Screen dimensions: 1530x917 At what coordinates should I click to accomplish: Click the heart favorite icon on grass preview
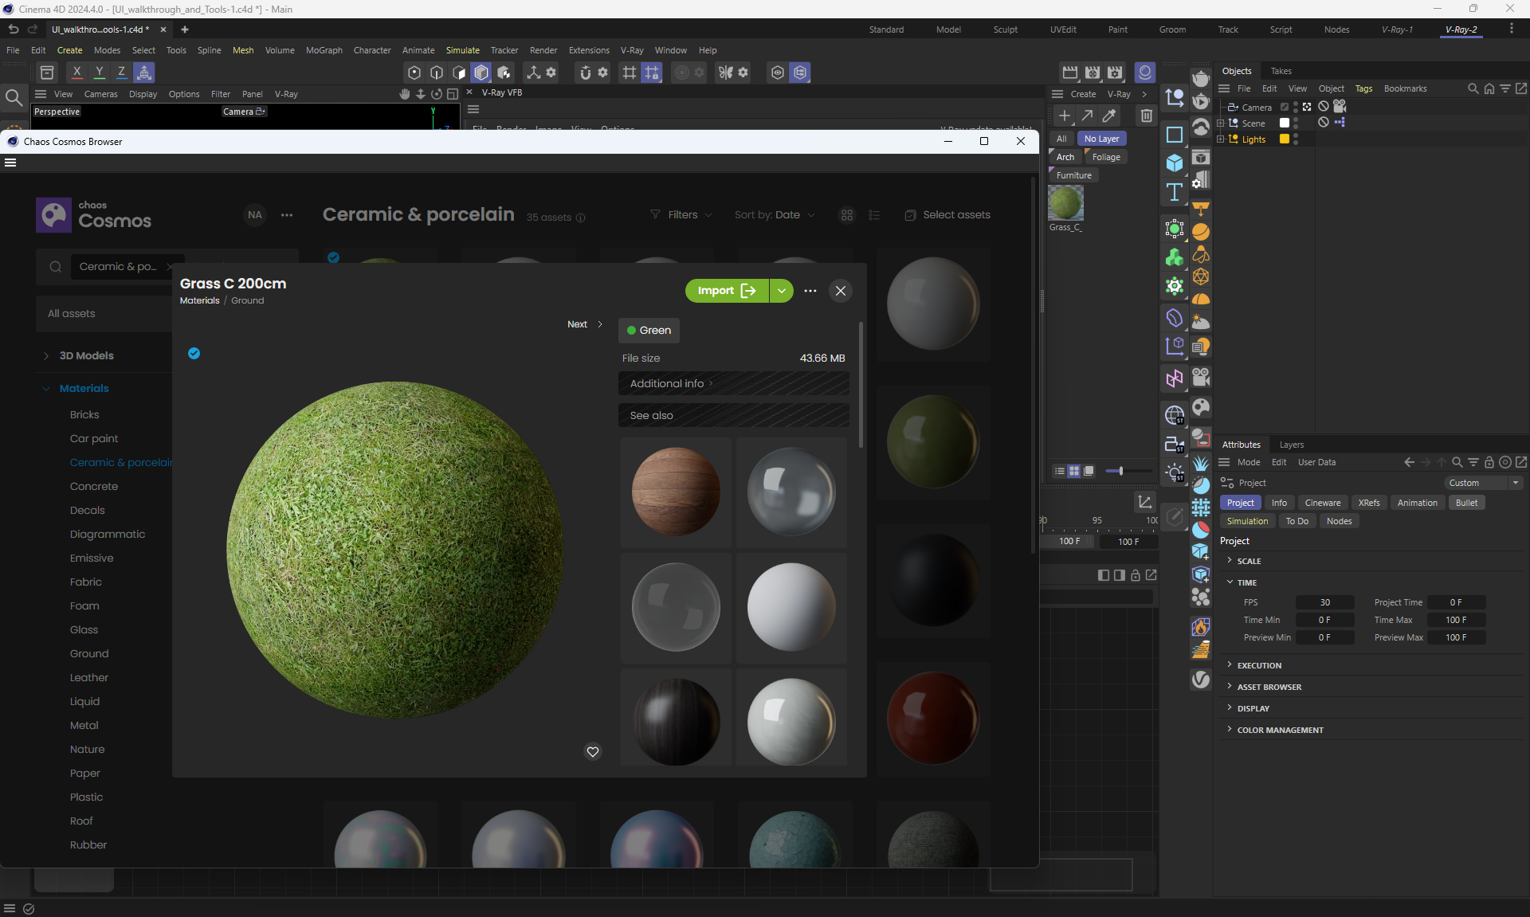coord(593,751)
